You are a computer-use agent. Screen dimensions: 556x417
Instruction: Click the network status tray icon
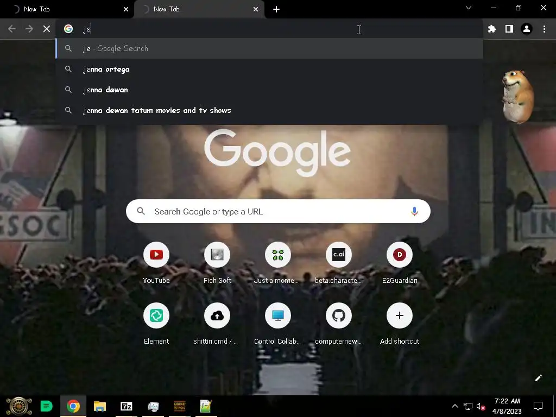coord(467,406)
